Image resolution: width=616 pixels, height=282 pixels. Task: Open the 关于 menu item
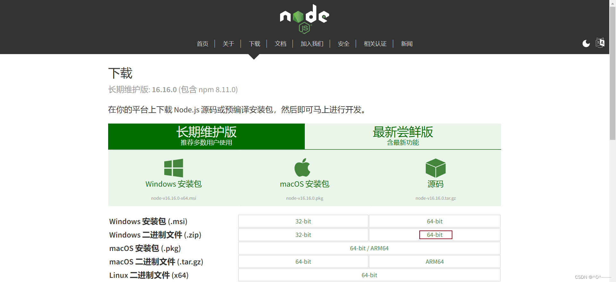point(228,44)
